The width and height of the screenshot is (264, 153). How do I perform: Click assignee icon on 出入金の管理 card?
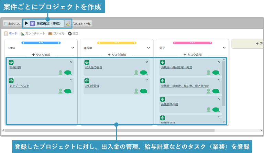[x=136, y=73]
